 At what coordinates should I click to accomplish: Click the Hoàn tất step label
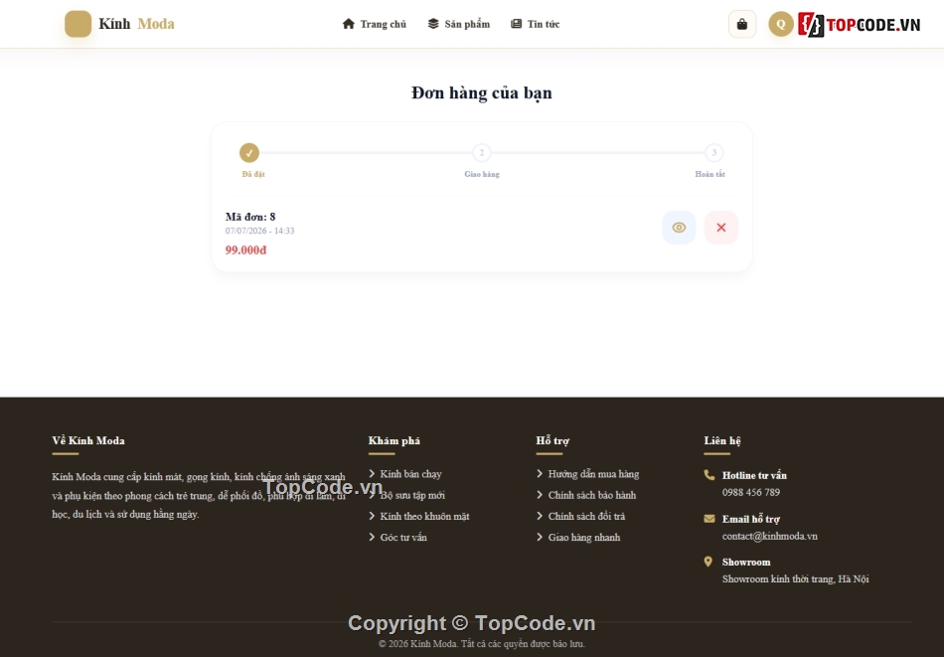[709, 174]
